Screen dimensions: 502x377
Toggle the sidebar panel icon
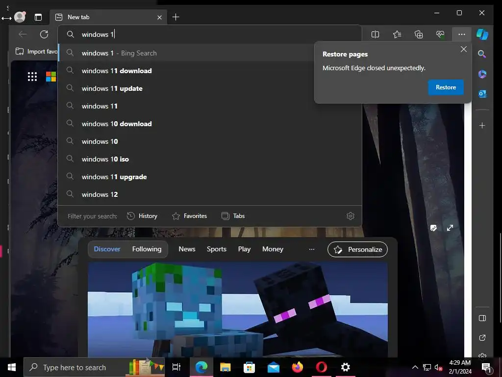pyautogui.click(x=482, y=318)
